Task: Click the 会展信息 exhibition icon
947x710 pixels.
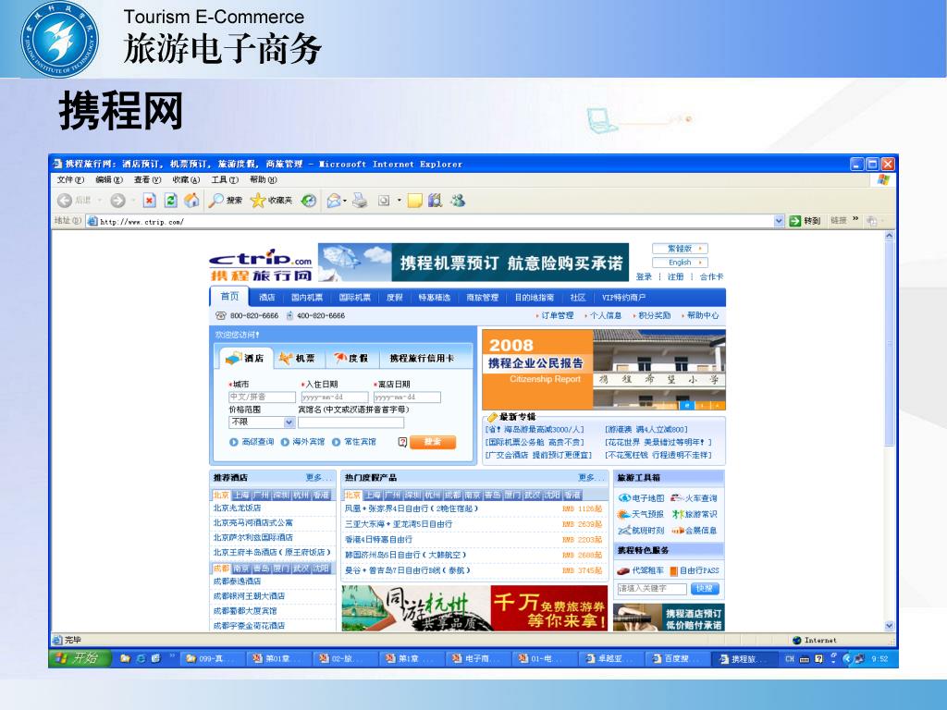Action: [677, 530]
